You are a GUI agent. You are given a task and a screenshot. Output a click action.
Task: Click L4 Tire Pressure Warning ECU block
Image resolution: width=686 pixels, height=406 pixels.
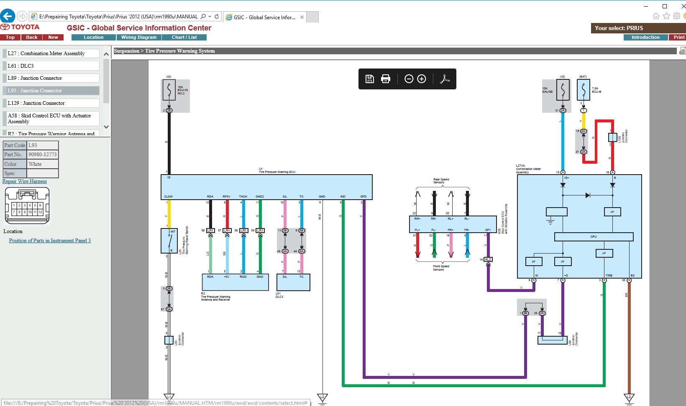[x=266, y=187]
